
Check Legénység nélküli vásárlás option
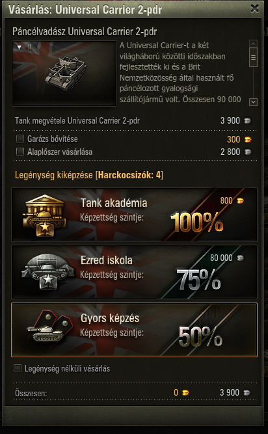[x=18, y=368]
